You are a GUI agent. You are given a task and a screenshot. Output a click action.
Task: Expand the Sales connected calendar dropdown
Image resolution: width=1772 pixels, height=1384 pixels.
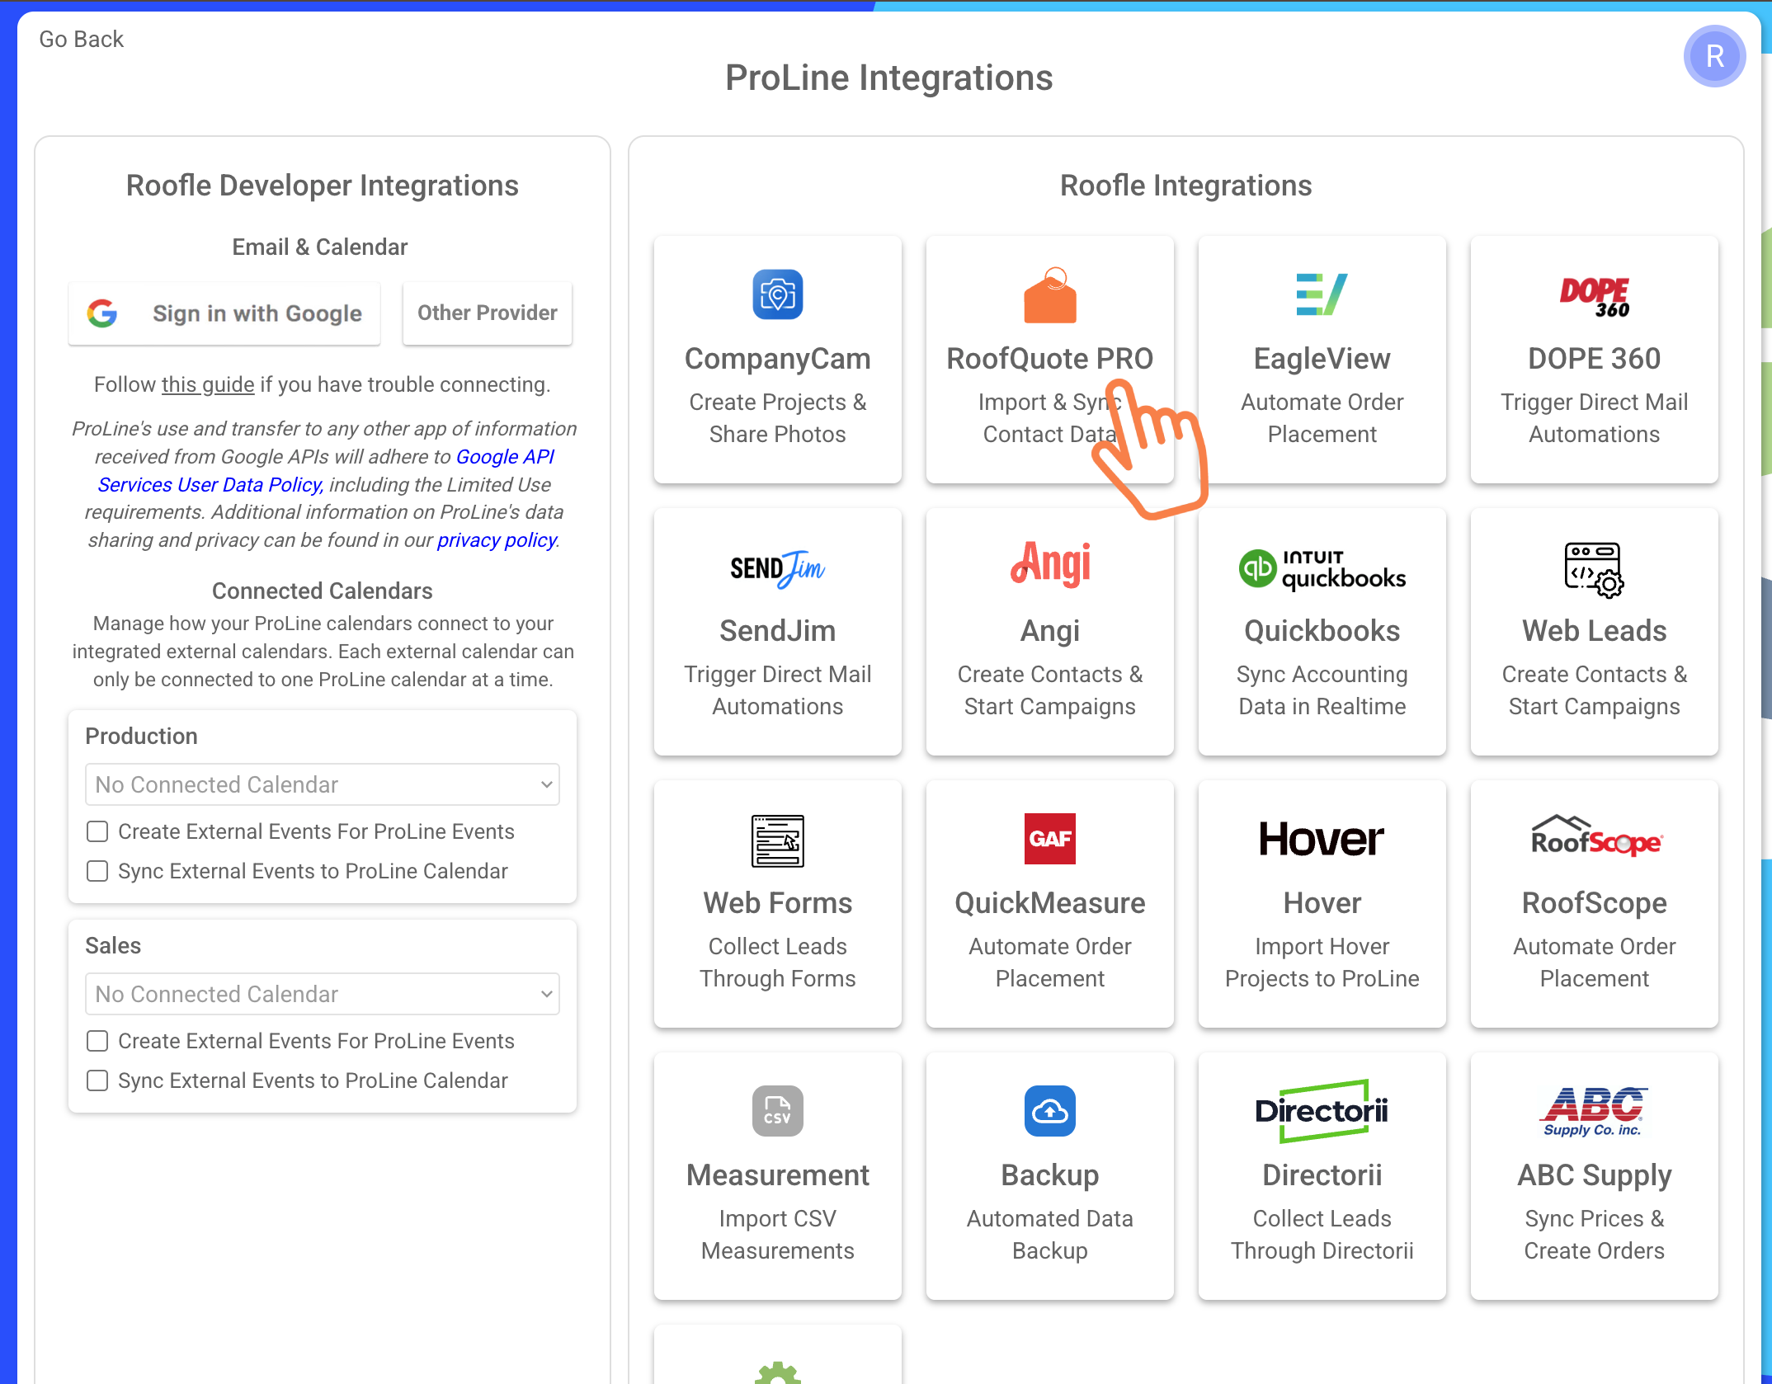click(x=323, y=994)
